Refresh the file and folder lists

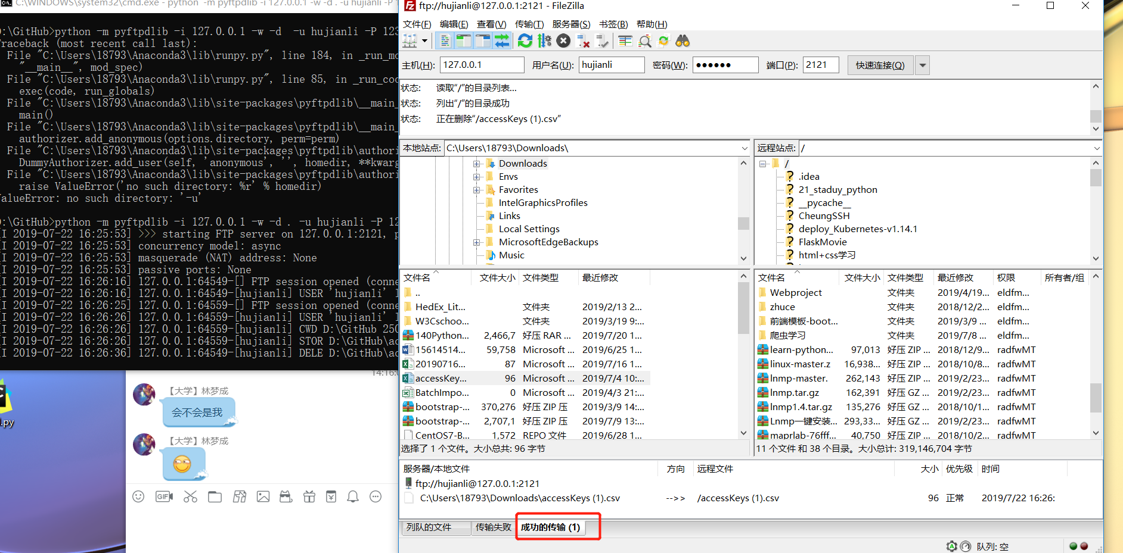[525, 41]
